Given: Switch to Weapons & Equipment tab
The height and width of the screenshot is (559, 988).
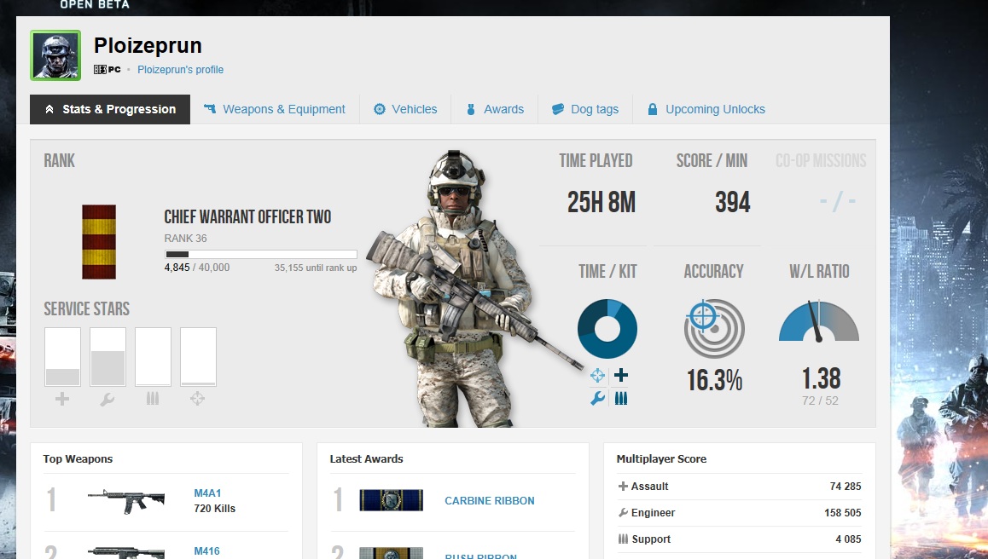Looking at the screenshot, I should (x=275, y=110).
